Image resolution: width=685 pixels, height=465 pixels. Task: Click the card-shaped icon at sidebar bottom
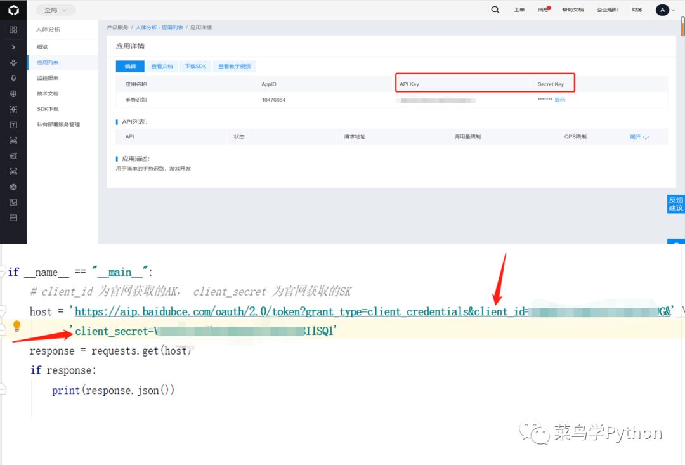point(13,218)
